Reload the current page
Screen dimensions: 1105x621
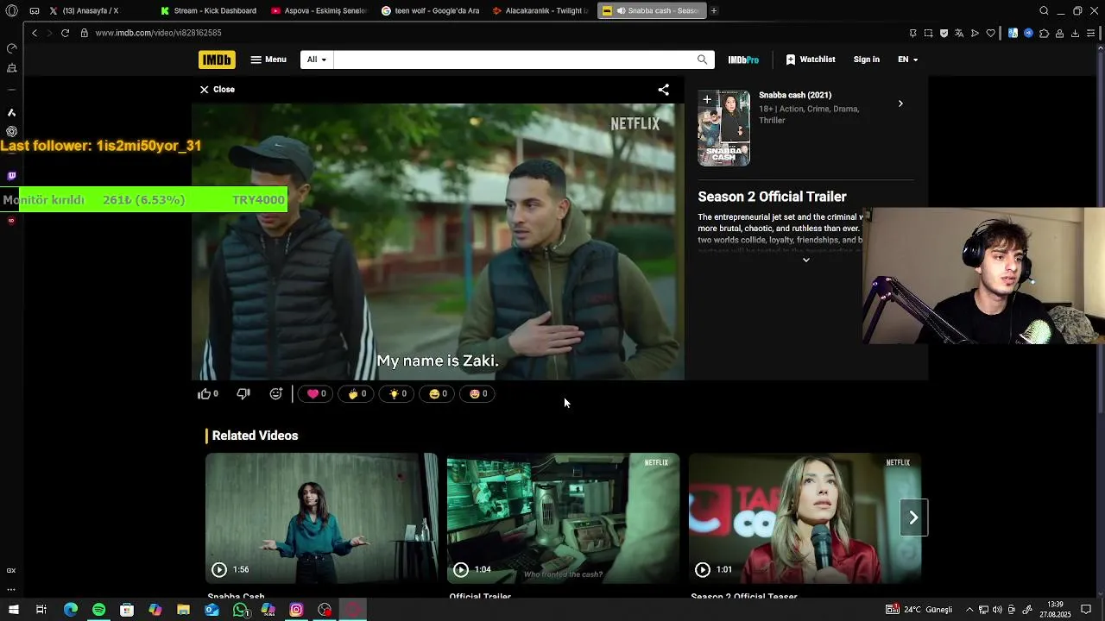(65, 33)
